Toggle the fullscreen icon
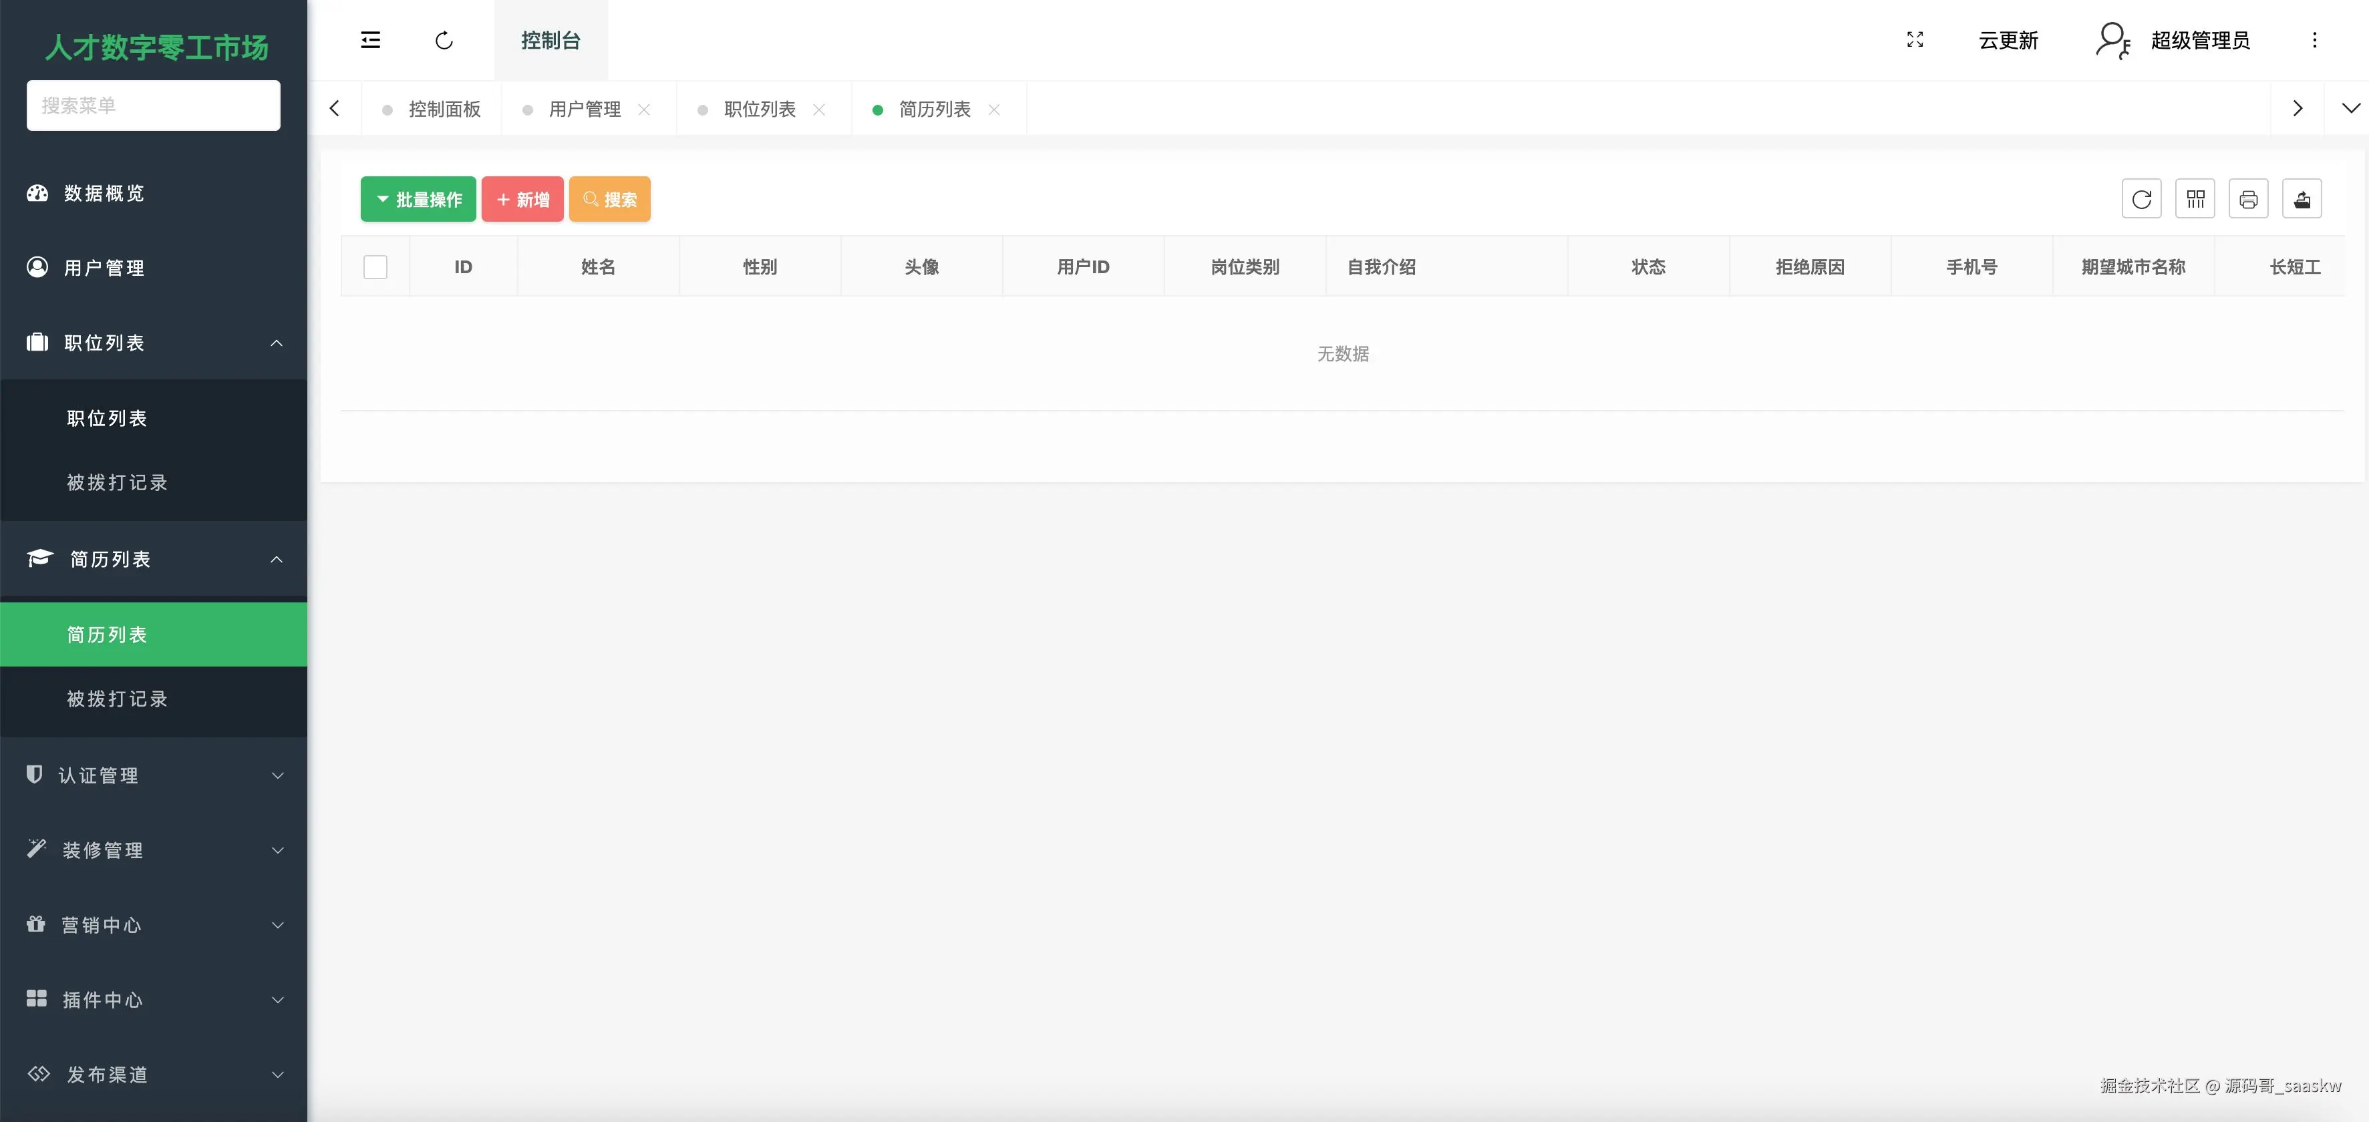 [x=1915, y=39]
